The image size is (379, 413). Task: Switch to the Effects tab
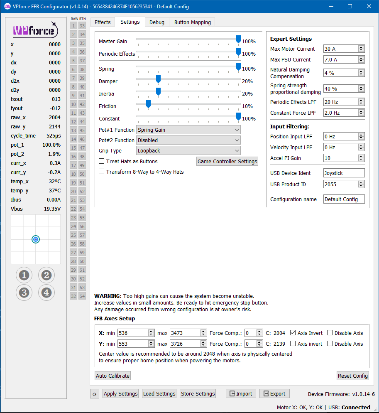103,22
